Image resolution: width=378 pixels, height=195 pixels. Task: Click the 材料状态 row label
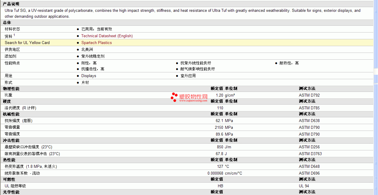pos(12,29)
